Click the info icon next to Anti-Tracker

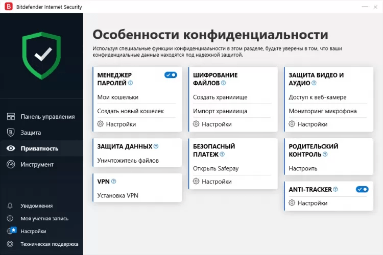click(336, 189)
